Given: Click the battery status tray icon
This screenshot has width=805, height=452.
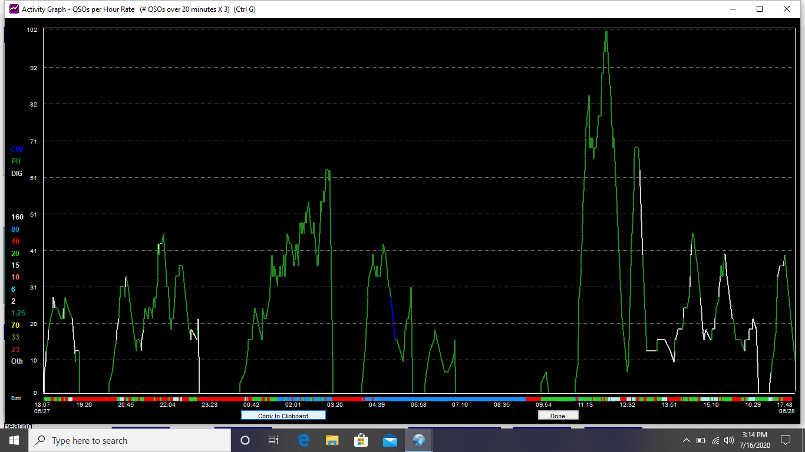Looking at the screenshot, I should 701,440.
